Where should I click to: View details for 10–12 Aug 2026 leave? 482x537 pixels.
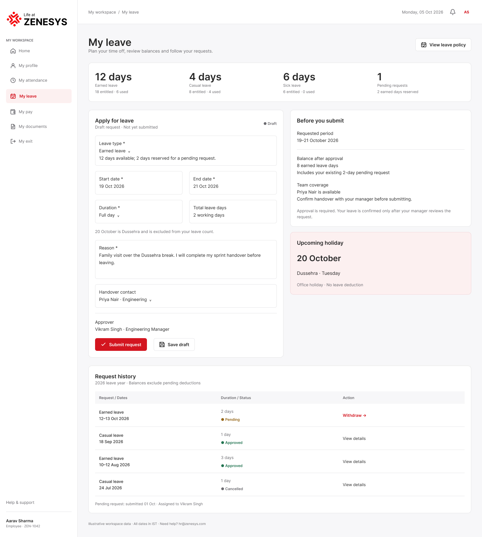pos(354,462)
